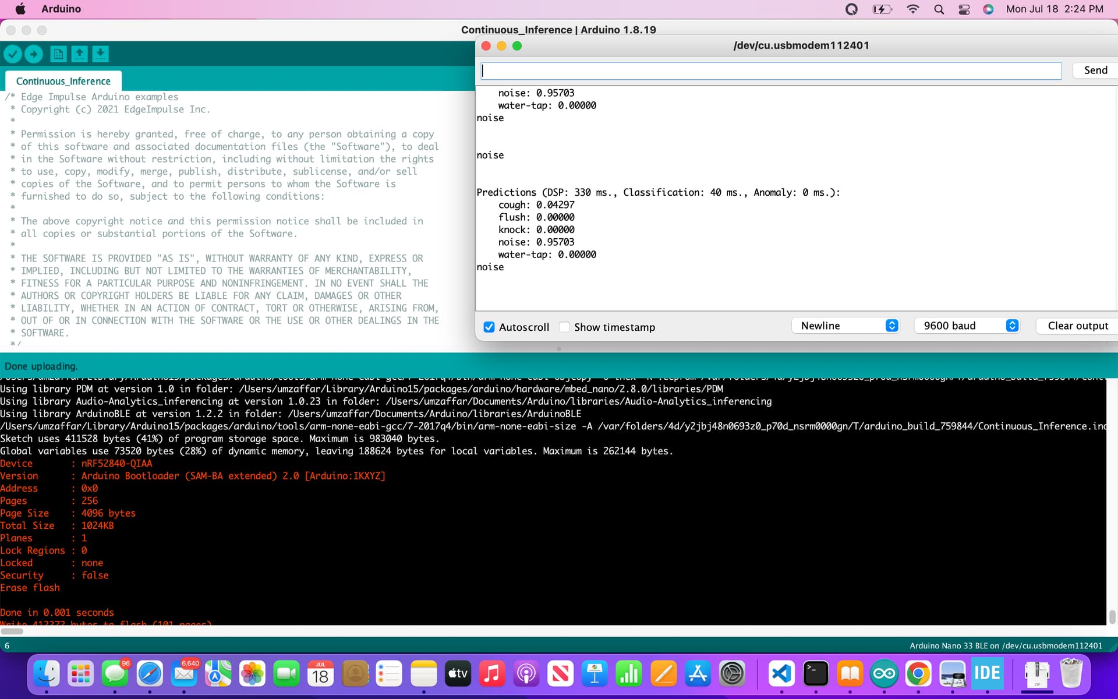1118x699 pixels.
Task: Open Control Center in the menu bar
Action: click(x=964, y=9)
